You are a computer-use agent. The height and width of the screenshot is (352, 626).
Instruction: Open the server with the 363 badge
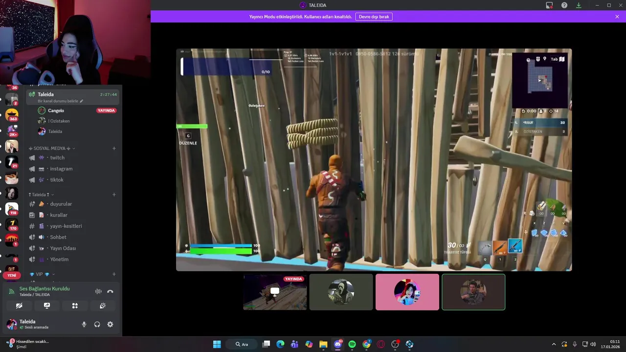coord(12,115)
